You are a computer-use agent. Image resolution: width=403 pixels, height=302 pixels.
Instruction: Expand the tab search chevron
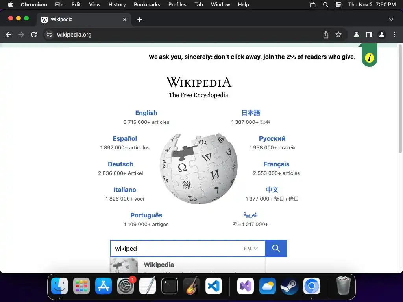tap(391, 20)
